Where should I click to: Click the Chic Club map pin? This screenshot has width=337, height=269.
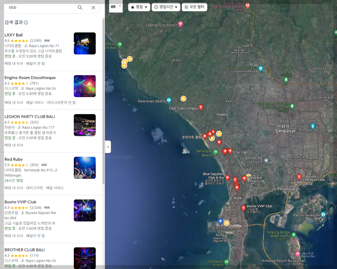point(230,151)
